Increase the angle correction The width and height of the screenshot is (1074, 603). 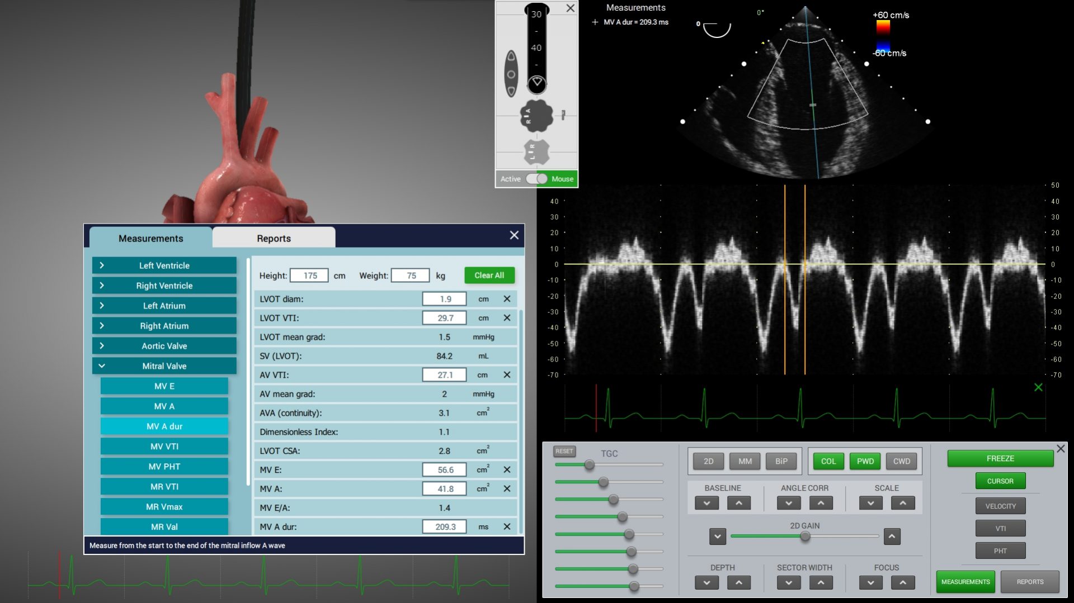tap(821, 503)
